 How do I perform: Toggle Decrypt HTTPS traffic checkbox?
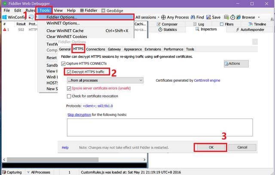click(69, 72)
